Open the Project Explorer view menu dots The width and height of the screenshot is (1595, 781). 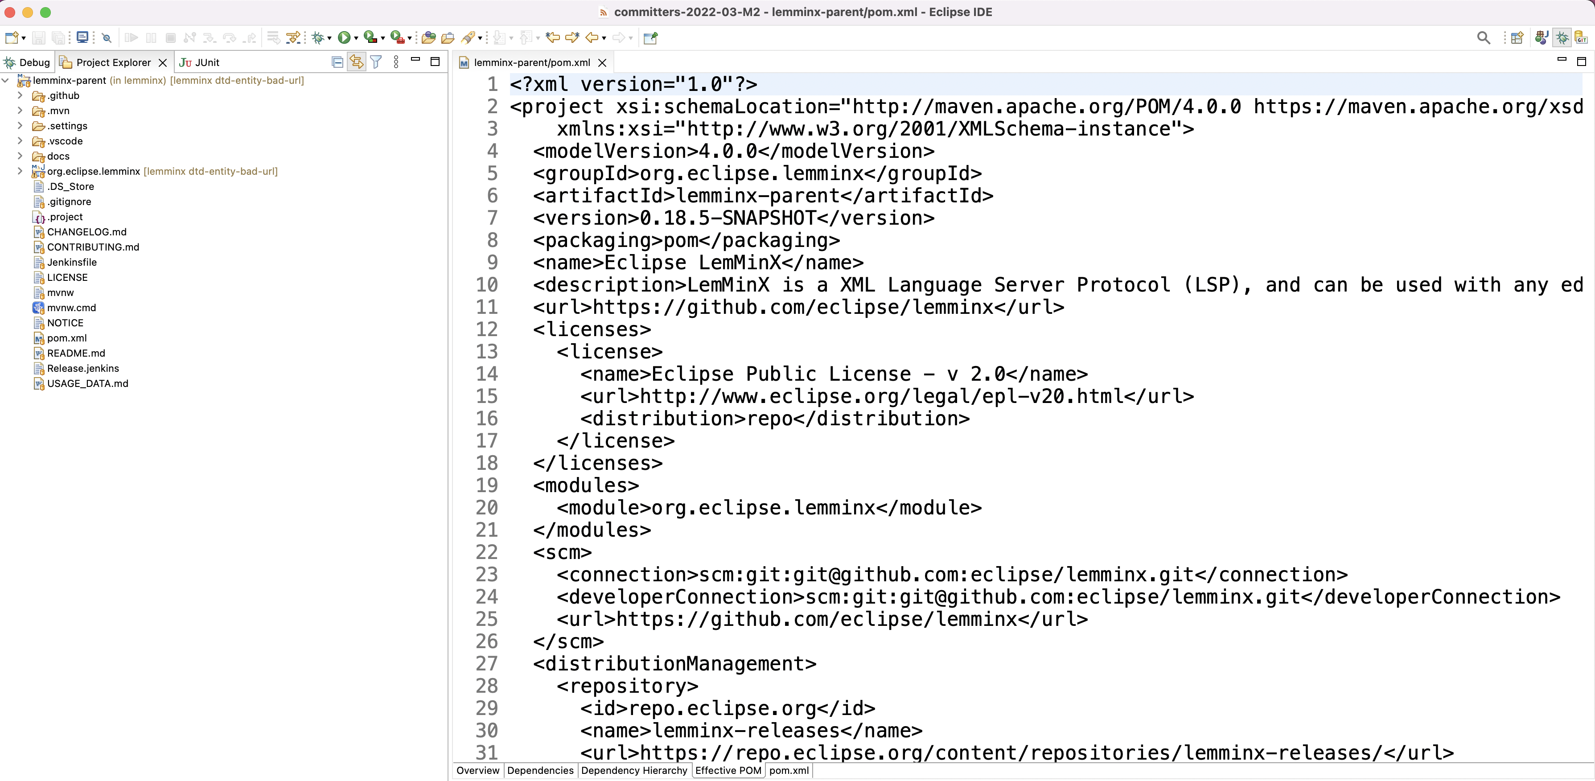point(396,62)
